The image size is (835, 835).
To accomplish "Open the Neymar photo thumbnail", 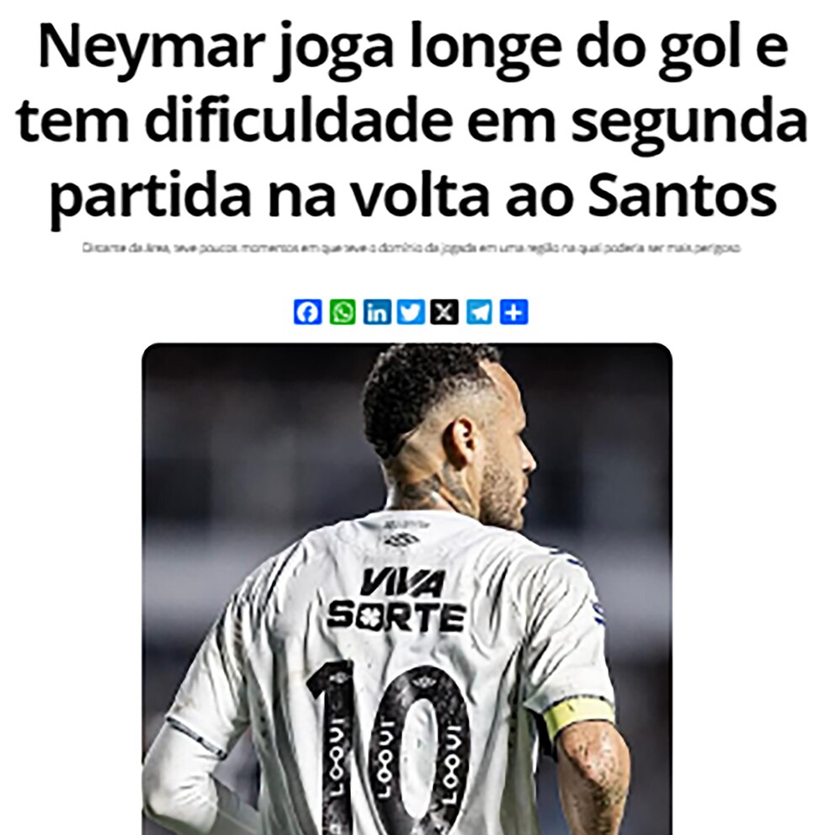I will click(x=407, y=588).
